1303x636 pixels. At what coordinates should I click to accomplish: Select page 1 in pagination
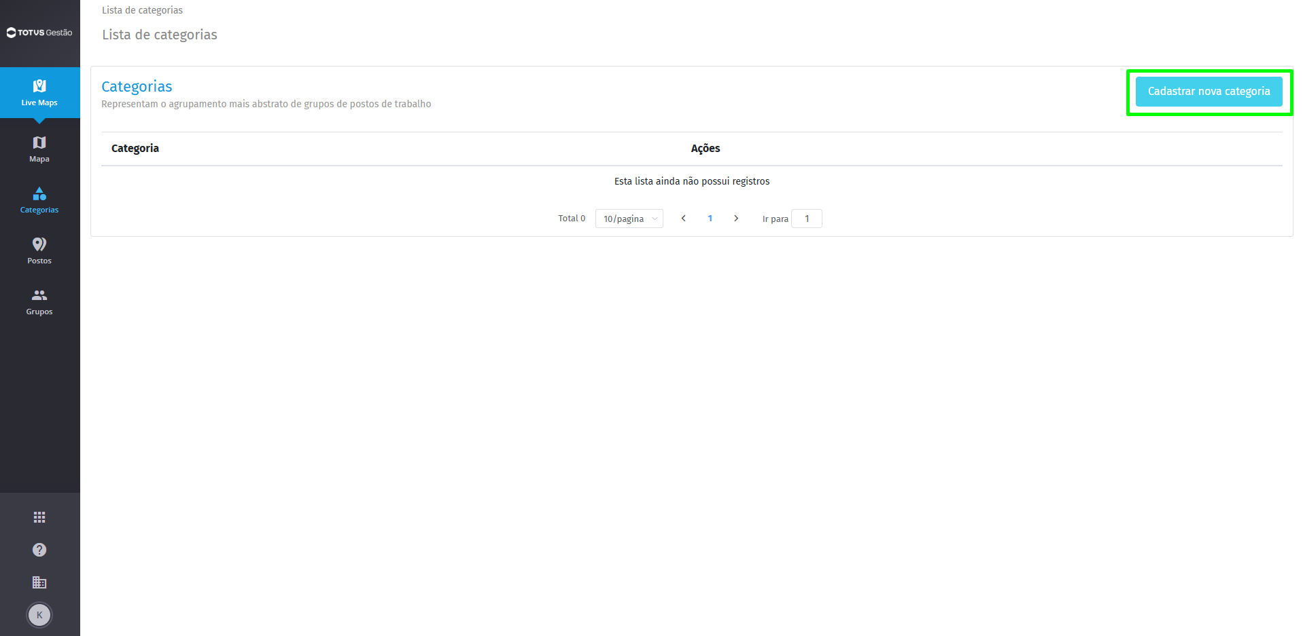coord(710,219)
